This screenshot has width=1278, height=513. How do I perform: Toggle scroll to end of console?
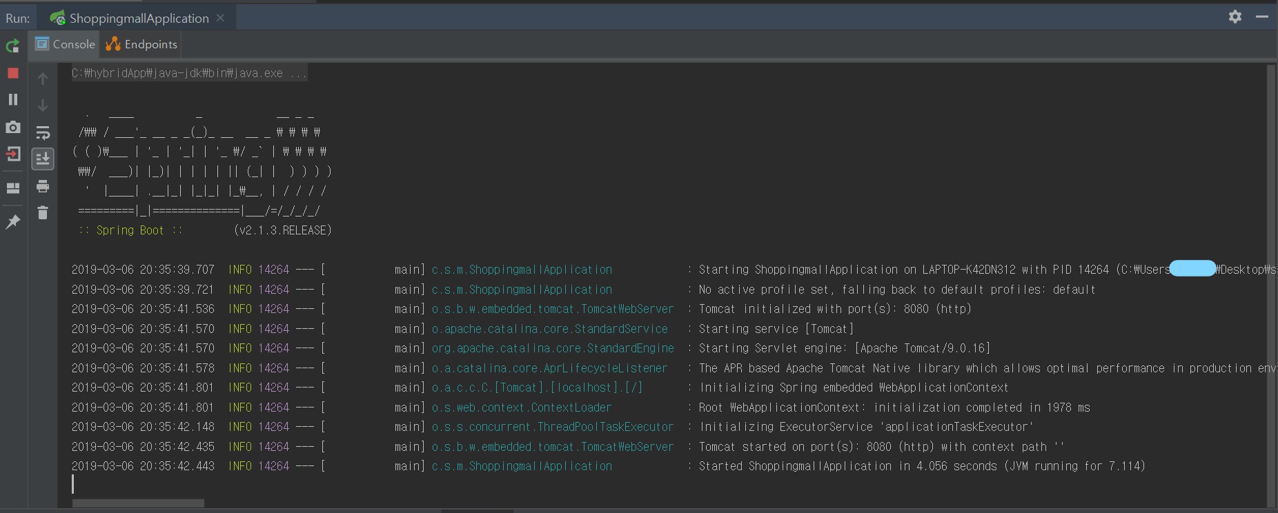(43, 159)
